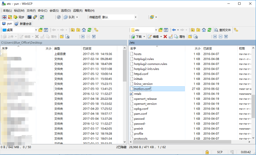
Task: Click the local panel filter icon
Action: pyautogui.click(x=46, y=30)
